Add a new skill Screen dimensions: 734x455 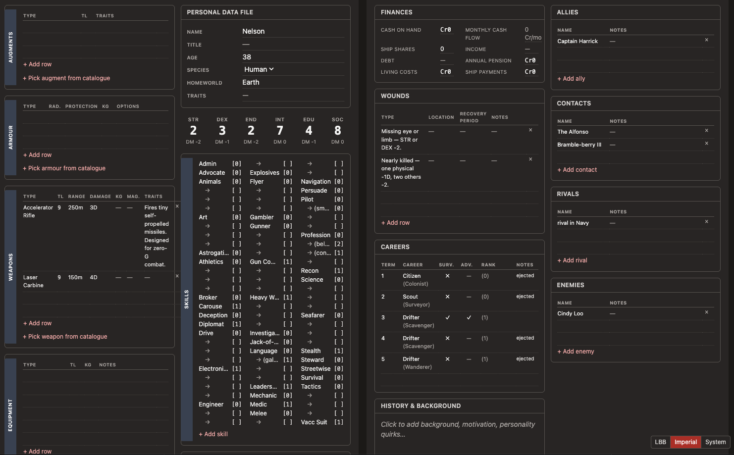point(213,434)
